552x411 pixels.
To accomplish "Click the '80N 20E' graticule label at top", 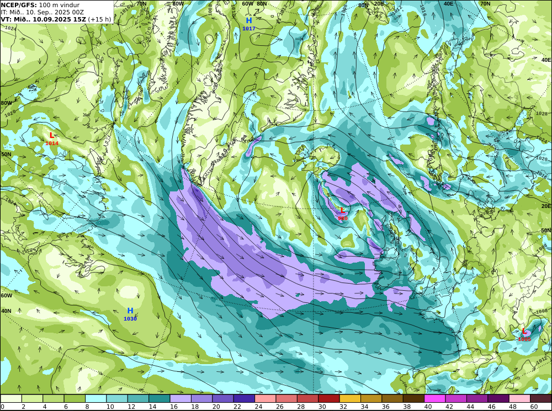I will pyautogui.click(x=371, y=4).
